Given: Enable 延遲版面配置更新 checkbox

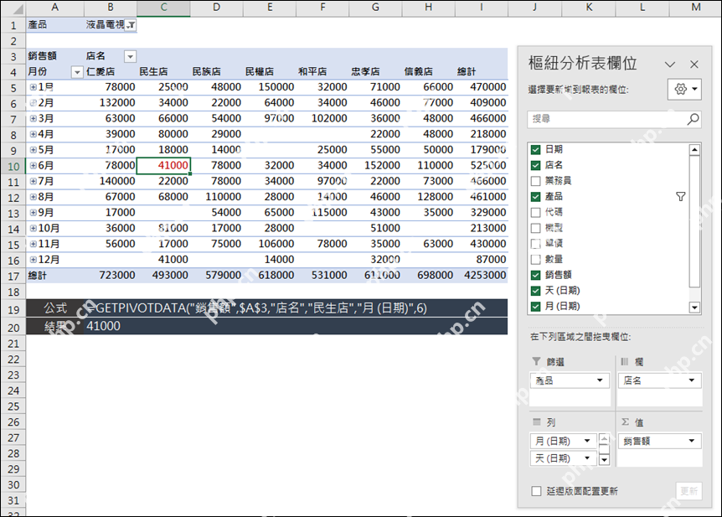Looking at the screenshot, I should click(536, 491).
